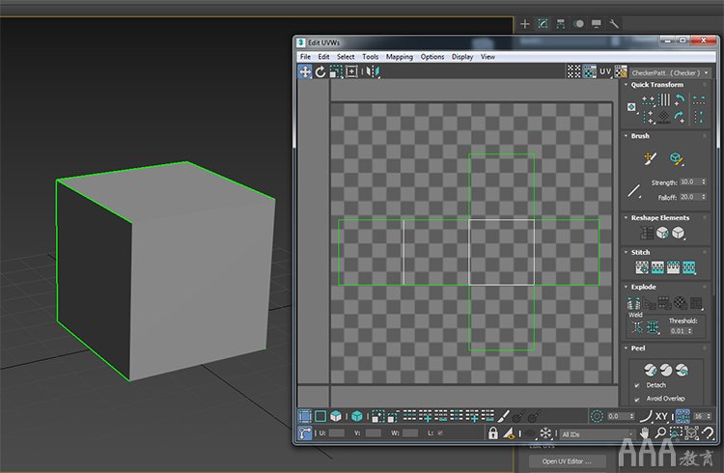Activate Edge sub-object selection mode
724x473 pixels.
[x=320, y=416]
